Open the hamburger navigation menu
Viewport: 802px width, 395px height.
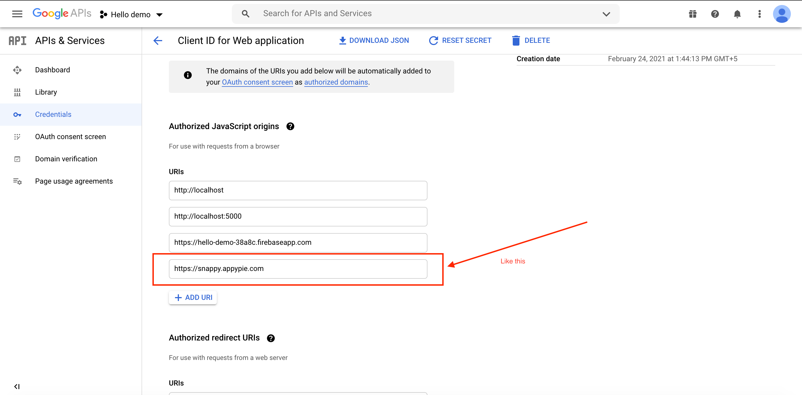(17, 14)
